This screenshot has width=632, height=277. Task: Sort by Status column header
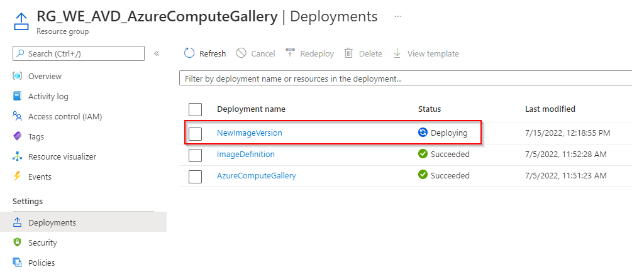tap(430, 109)
